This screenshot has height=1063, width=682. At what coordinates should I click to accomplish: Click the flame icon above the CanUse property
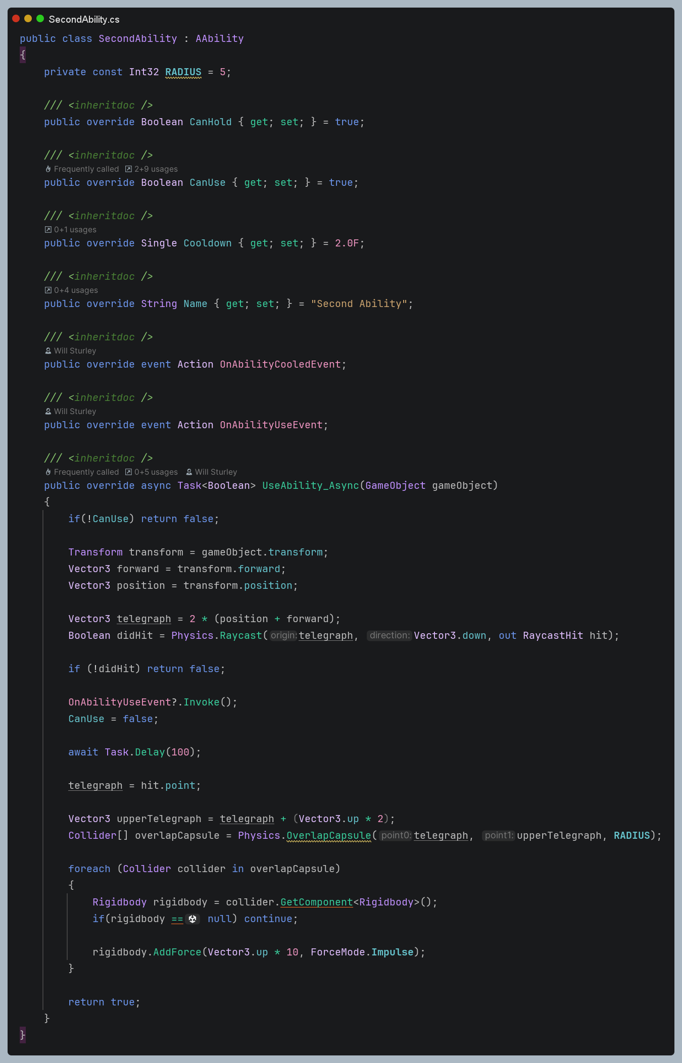pyautogui.click(x=48, y=169)
